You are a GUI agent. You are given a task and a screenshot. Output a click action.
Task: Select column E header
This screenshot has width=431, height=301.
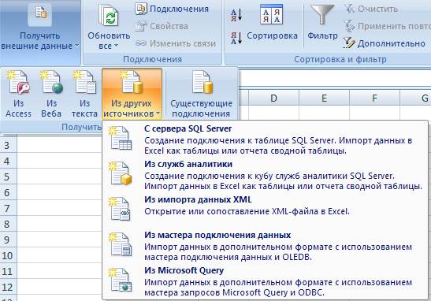(324, 98)
